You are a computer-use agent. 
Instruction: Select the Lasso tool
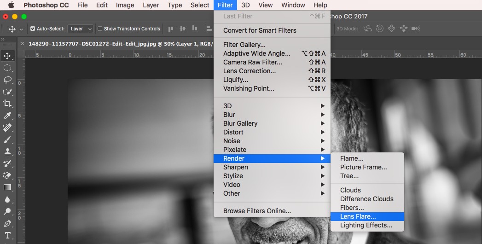point(7,80)
